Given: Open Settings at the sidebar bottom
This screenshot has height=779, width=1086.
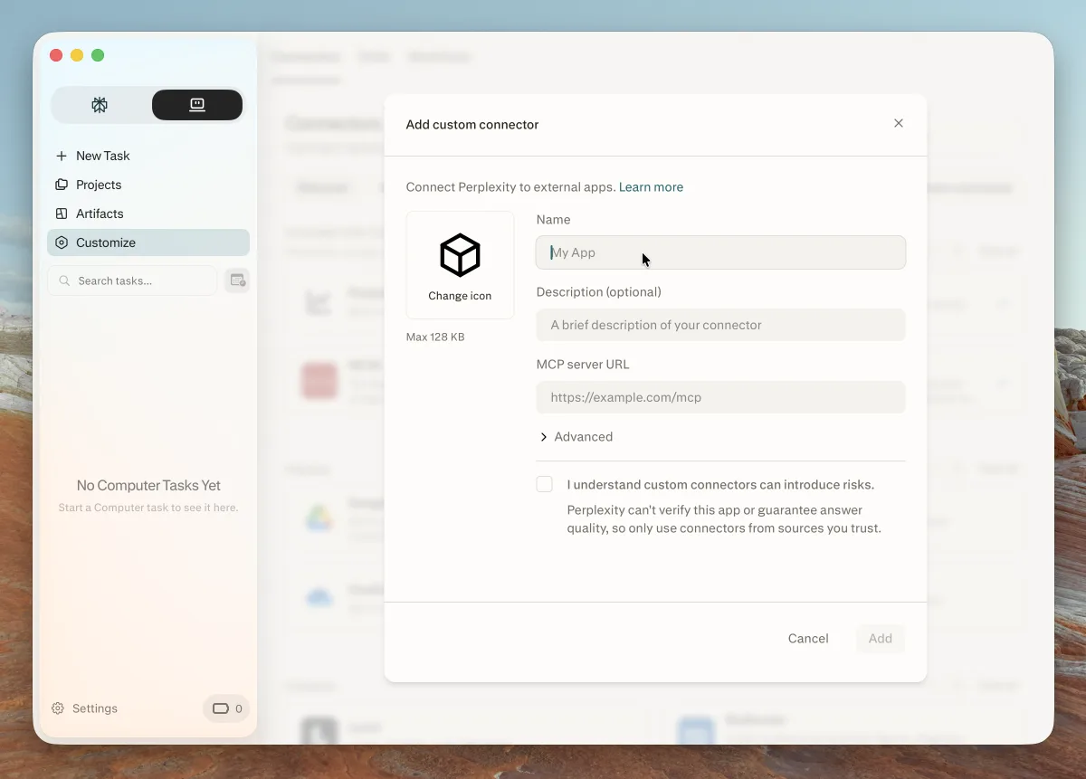Looking at the screenshot, I should tap(85, 708).
